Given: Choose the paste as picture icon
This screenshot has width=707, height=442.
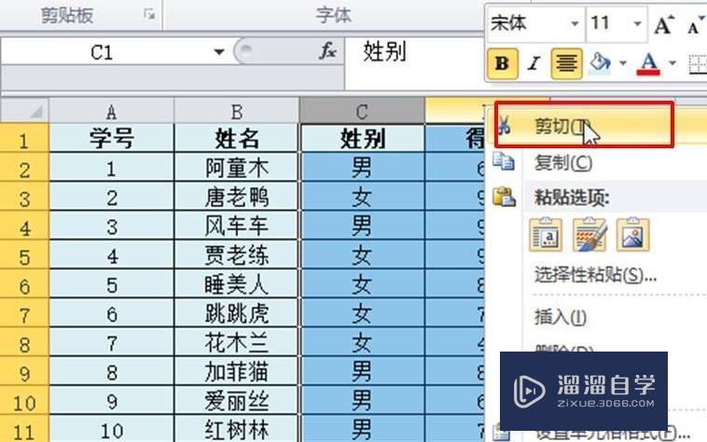Looking at the screenshot, I should (x=632, y=235).
